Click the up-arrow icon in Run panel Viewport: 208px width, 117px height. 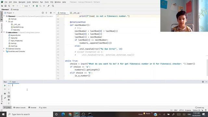[x=9, y=86]
